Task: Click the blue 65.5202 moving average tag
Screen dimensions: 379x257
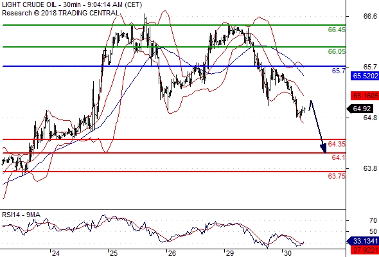Action: (x=365, y=76)
